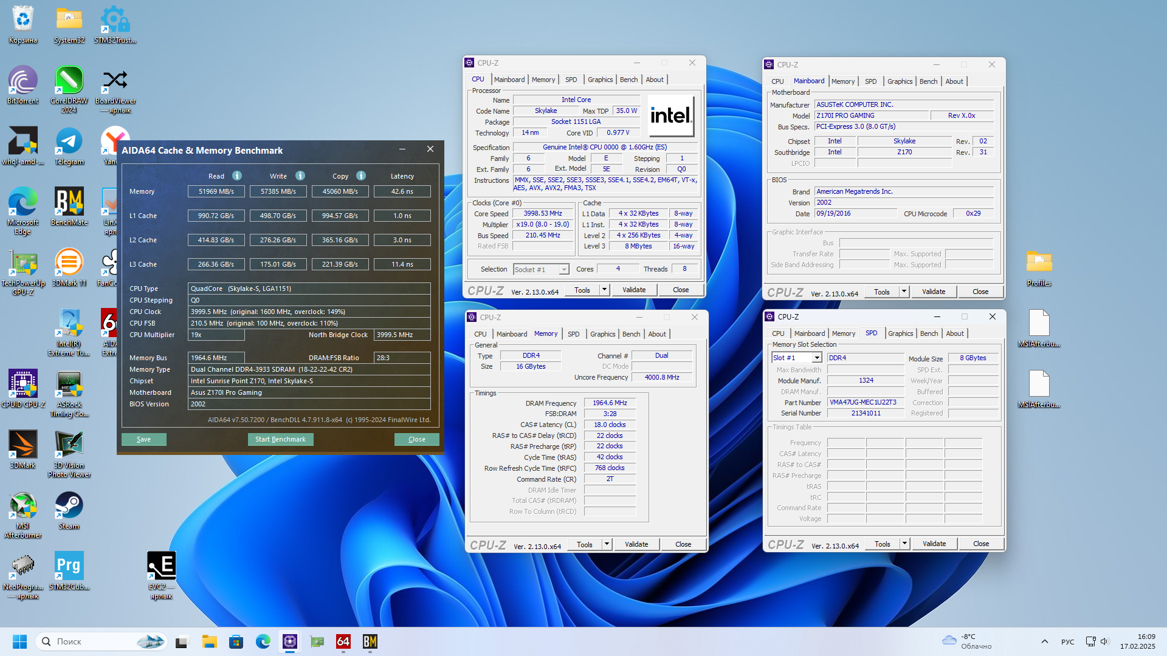Launch 3DMark desktop icon

point(23,449)
